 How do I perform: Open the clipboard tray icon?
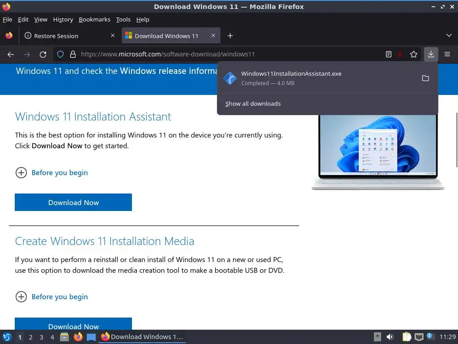[407, 337]
